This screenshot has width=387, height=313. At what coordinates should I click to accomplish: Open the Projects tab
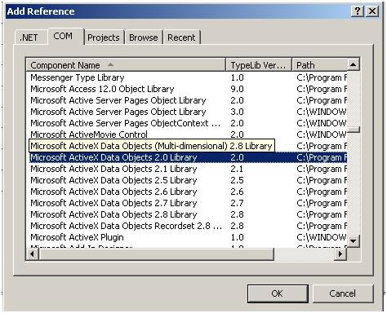click(x=104, y=37)
